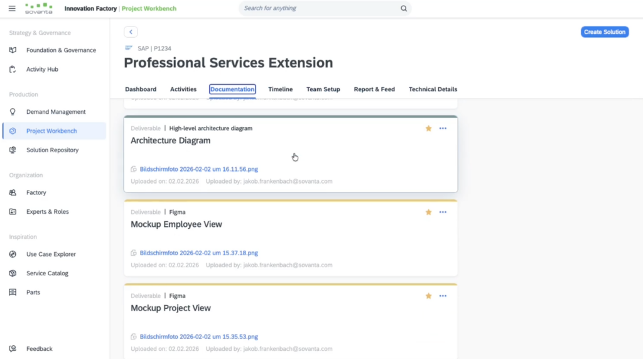Open the hamburger navigation menu
The image size is (643, 359).
coord(12,9)
